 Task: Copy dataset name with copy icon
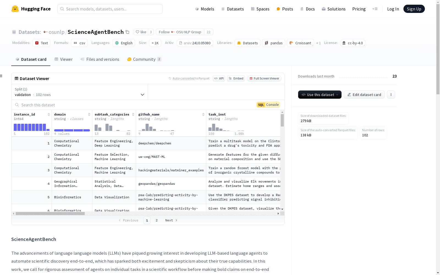[127, 32]
